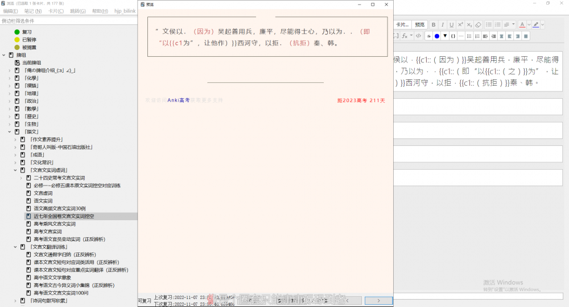569x307 pixels.
Task: Toggle underline formatting in editor
Action: click(x=451, y=25)
